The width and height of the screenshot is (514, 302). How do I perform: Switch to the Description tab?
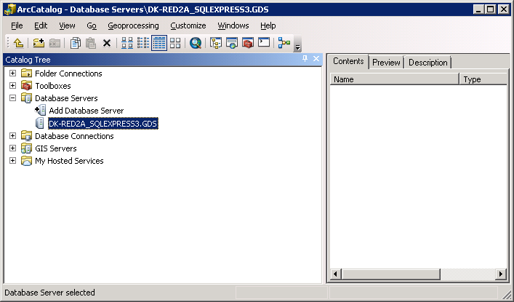click(x=427, y=63)
